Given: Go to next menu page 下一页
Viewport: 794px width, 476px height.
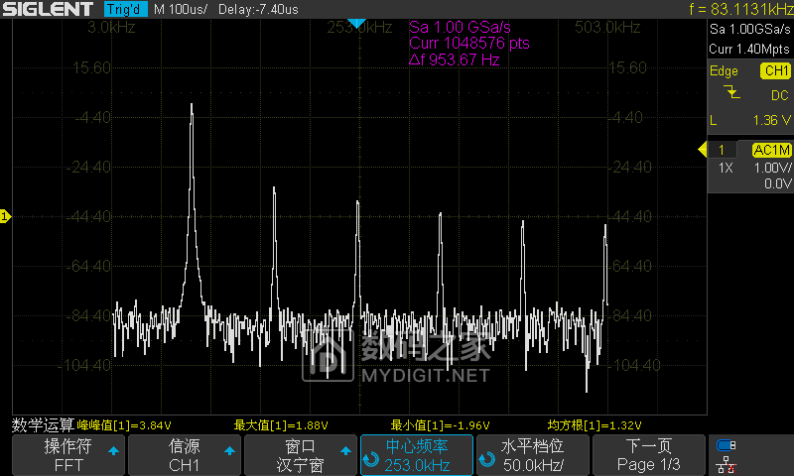Looking at the screenshot, I should (x=649, y=455).
